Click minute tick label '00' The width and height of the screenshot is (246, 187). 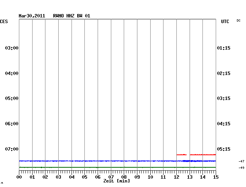tap(19, 177)
